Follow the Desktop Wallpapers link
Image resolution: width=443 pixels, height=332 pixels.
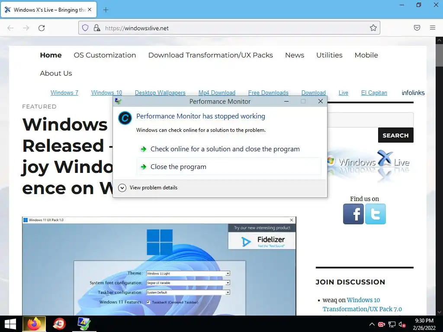coord(160,93)
